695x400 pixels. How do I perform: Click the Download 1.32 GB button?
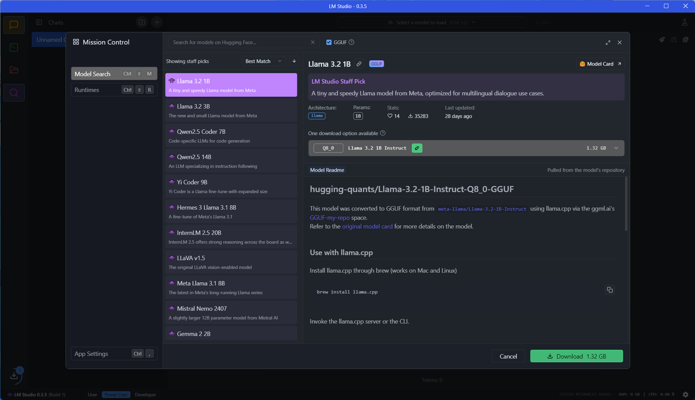576,356
